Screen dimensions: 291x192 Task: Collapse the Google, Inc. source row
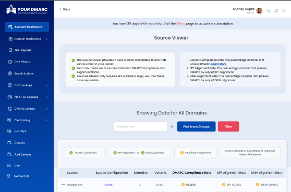click(63, 184)
